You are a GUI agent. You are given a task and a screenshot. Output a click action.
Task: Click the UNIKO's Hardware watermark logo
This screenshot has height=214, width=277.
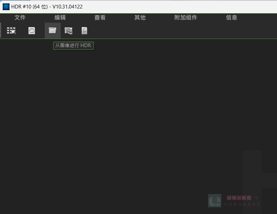click(215, 200)
